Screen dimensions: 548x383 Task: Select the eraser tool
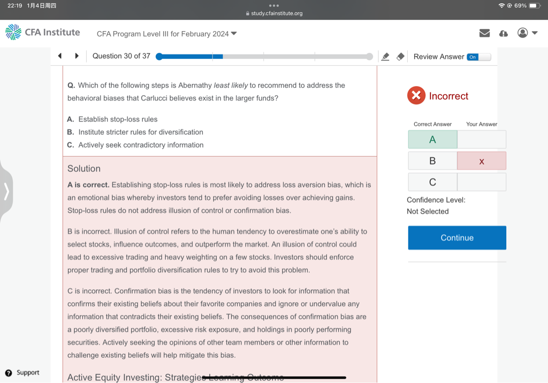click(x=400, y=57)
